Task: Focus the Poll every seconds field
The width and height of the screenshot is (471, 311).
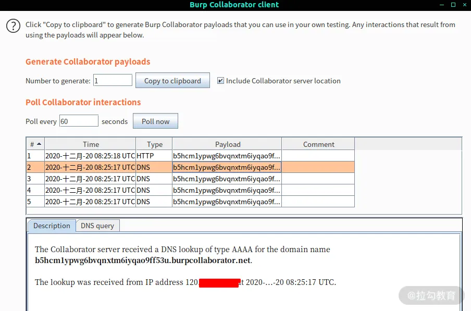Action: click(79, 121)
